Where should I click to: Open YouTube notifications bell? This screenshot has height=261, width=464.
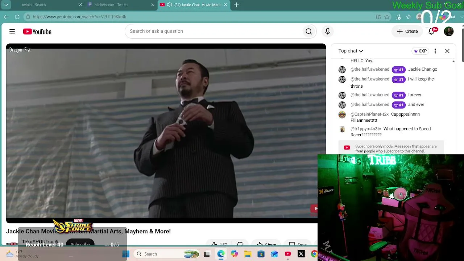(431, 32)
